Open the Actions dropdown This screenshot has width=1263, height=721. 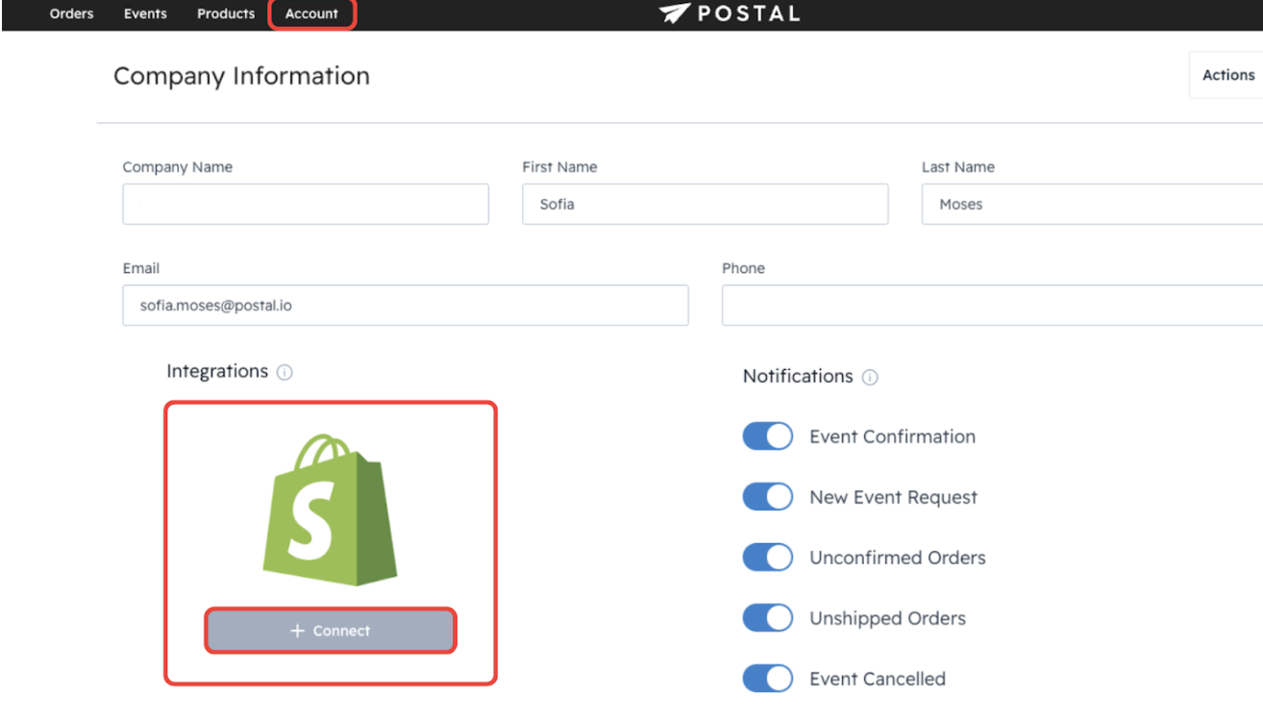[x=1227, y=75]
